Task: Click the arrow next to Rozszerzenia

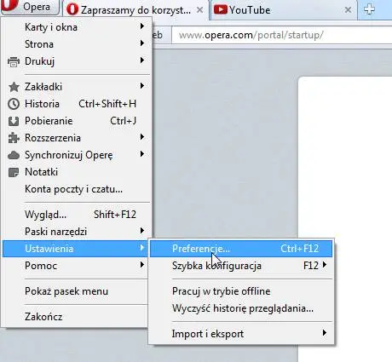Action: coord(142,137)
